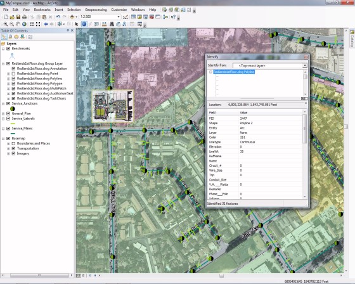
Task: Close the Table Of Contents panel
Action: [72, 30]
